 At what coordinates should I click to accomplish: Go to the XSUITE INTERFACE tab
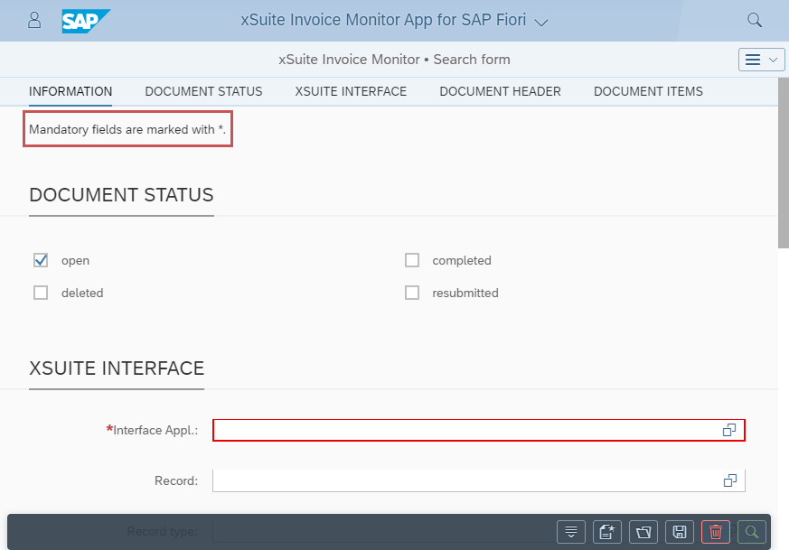[351, 91]
